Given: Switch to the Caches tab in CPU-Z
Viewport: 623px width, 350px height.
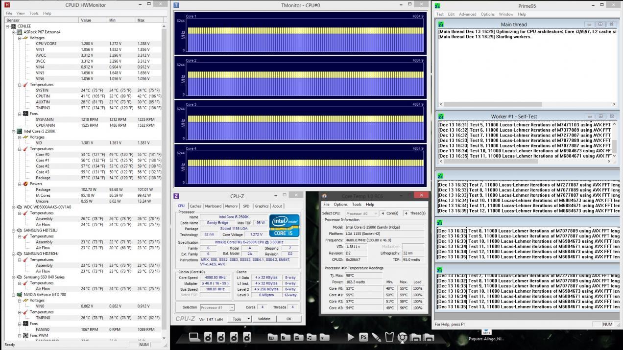Looking at the screenshot, I should pyautogui.click(x=195, y=206).
